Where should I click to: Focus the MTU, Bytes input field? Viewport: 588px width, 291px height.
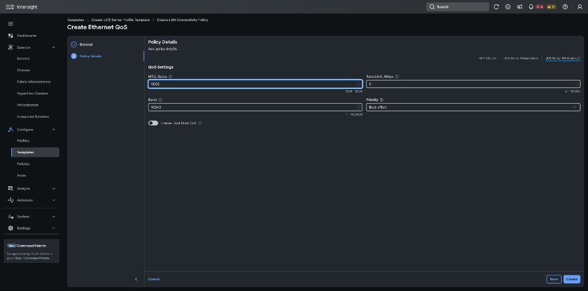tap(255, 84)
